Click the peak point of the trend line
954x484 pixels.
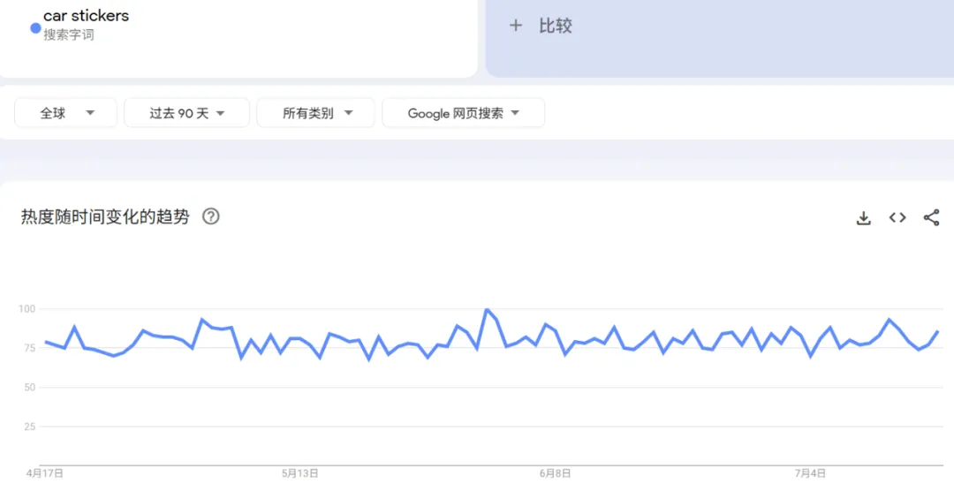[x=486, y=309]
